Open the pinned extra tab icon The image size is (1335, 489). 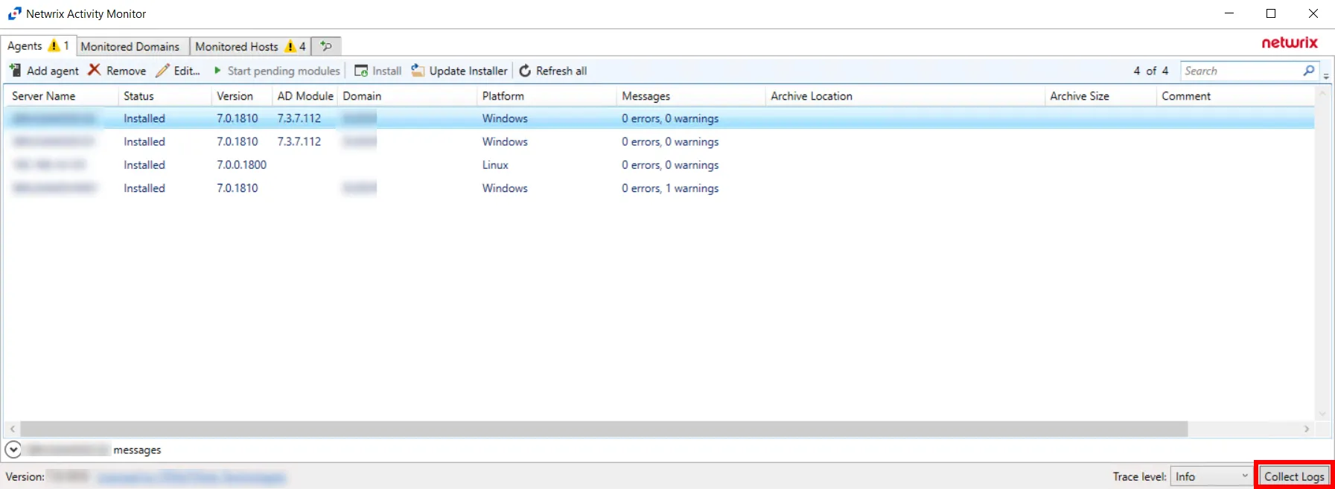point(326,46)
